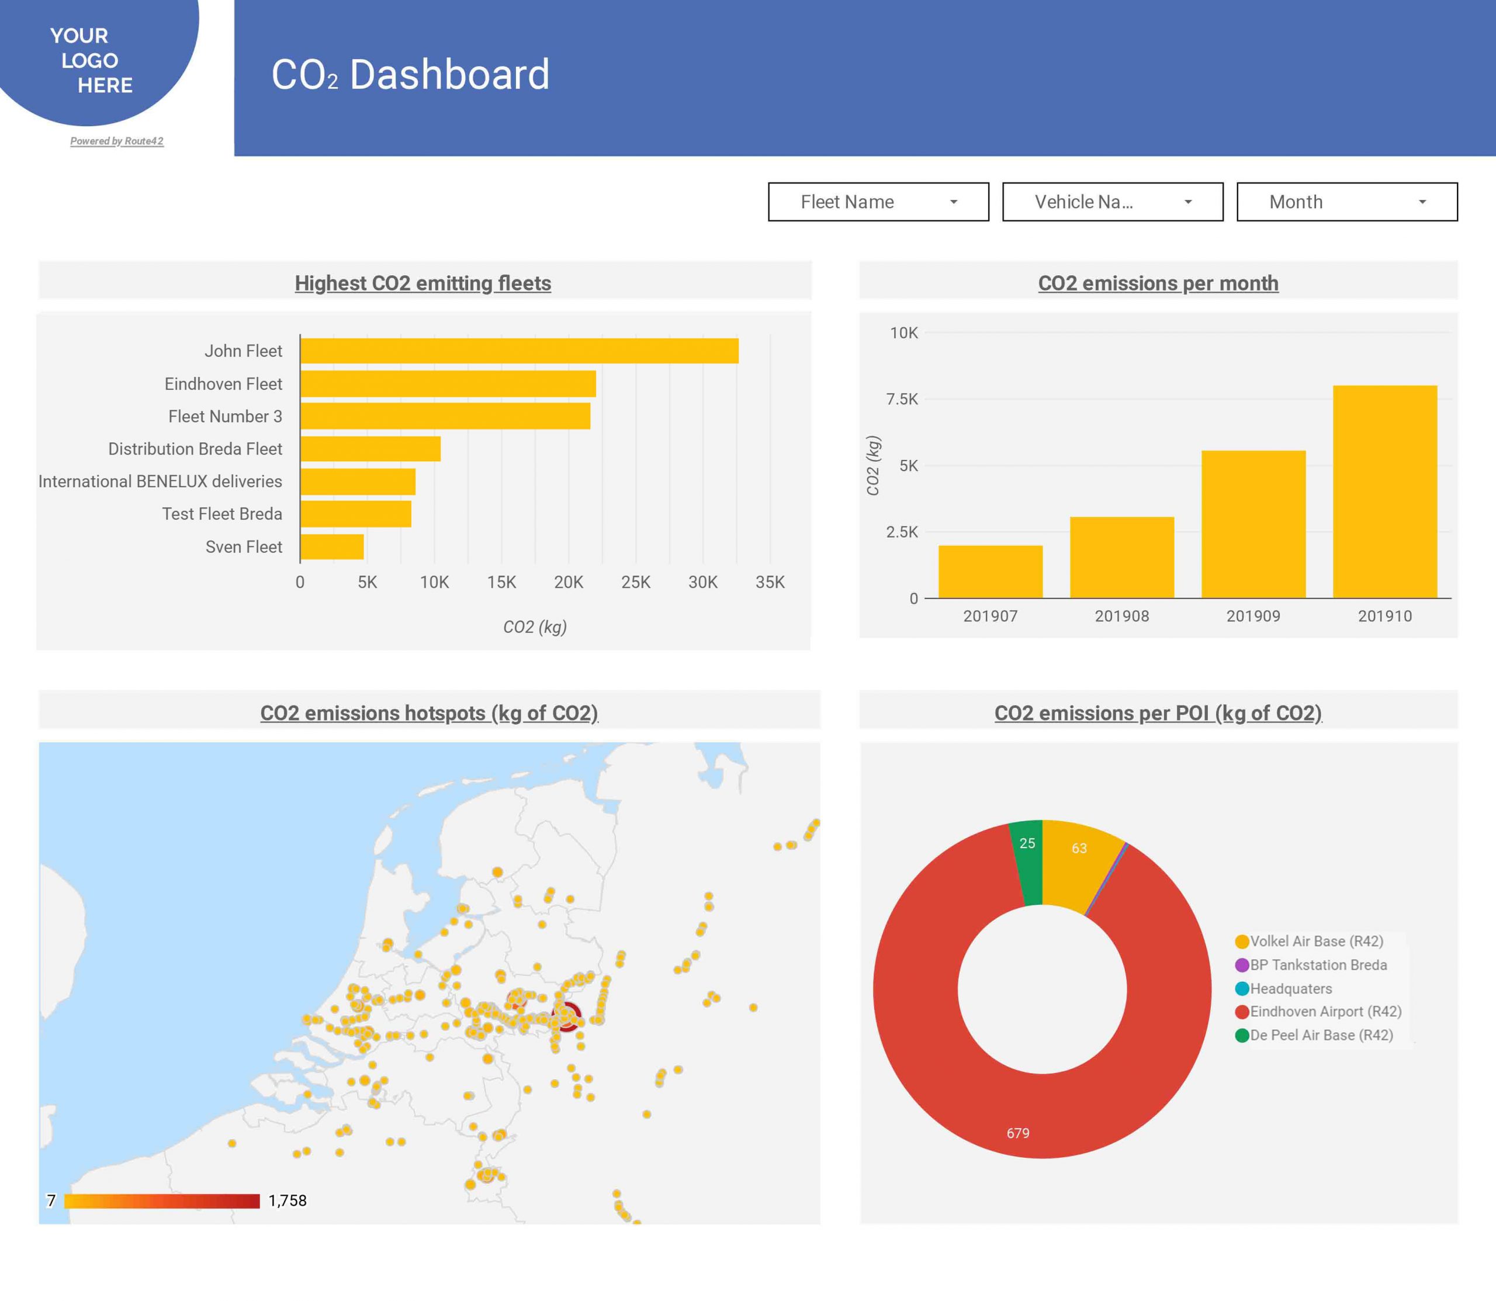Select the Sven Fleet bar
Screen dimensions: 1496x1301
[332, 546]
